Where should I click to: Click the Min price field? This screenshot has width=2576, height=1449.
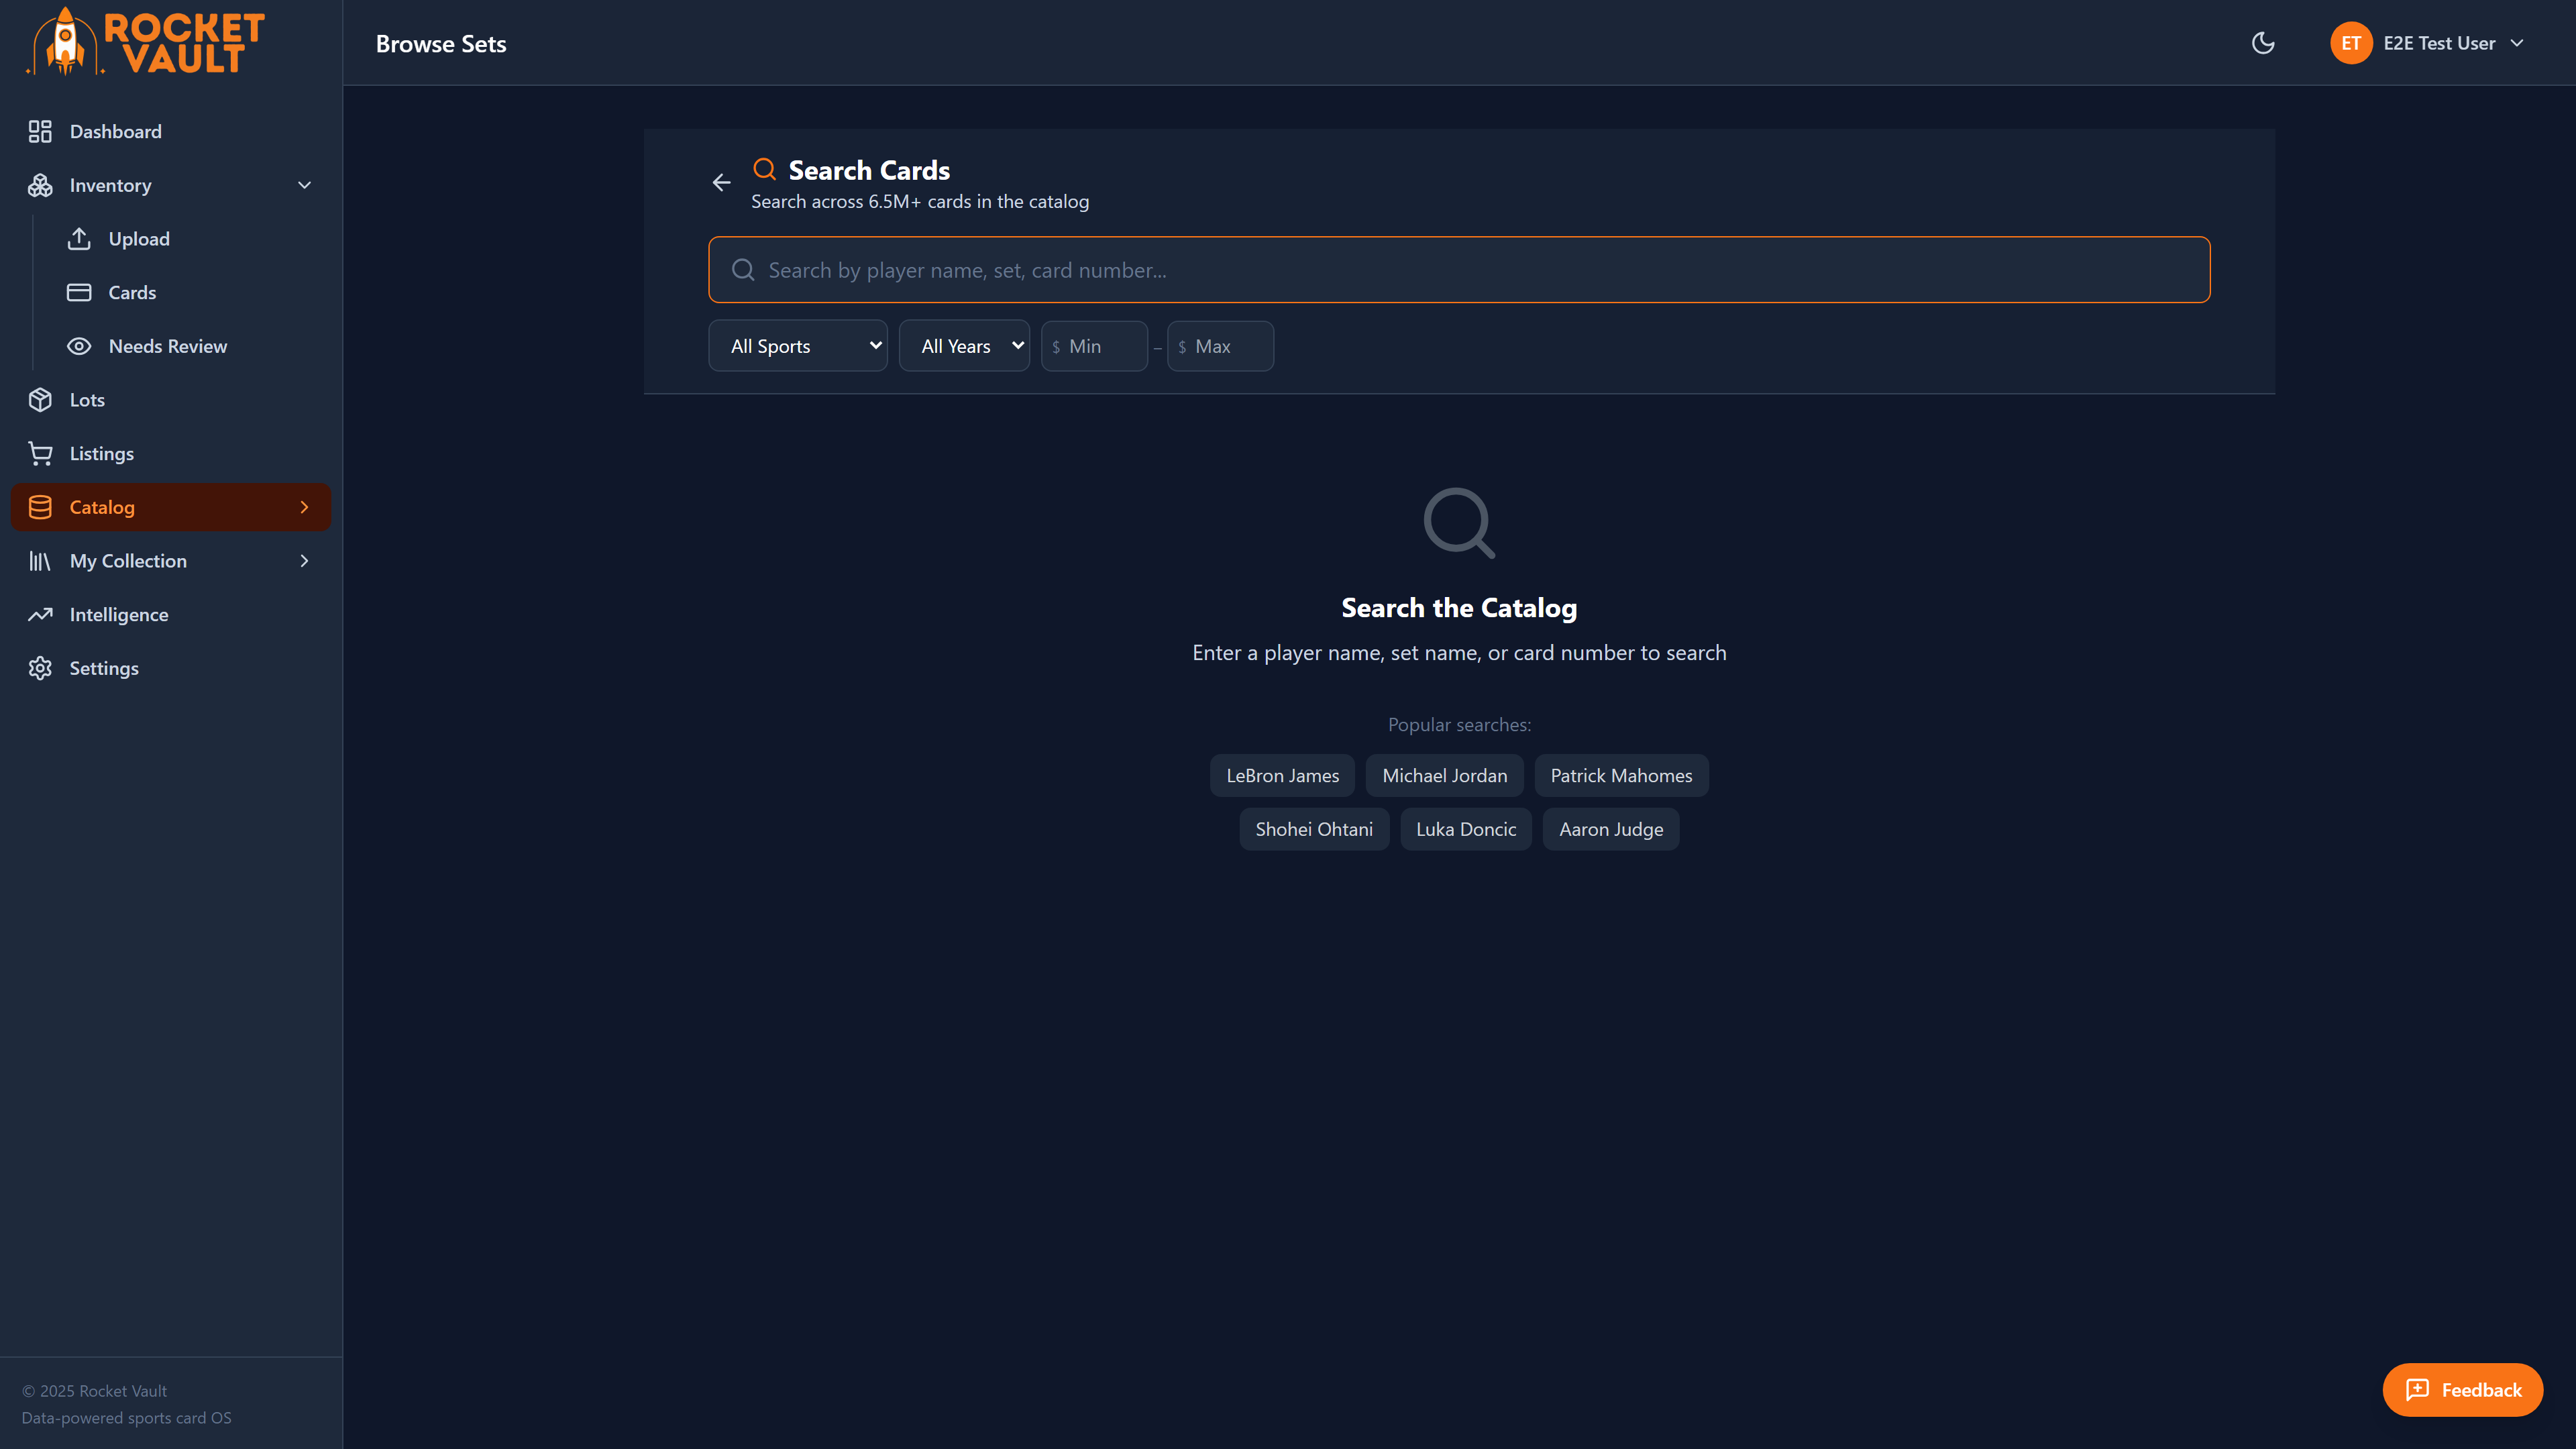point(1094,345)
